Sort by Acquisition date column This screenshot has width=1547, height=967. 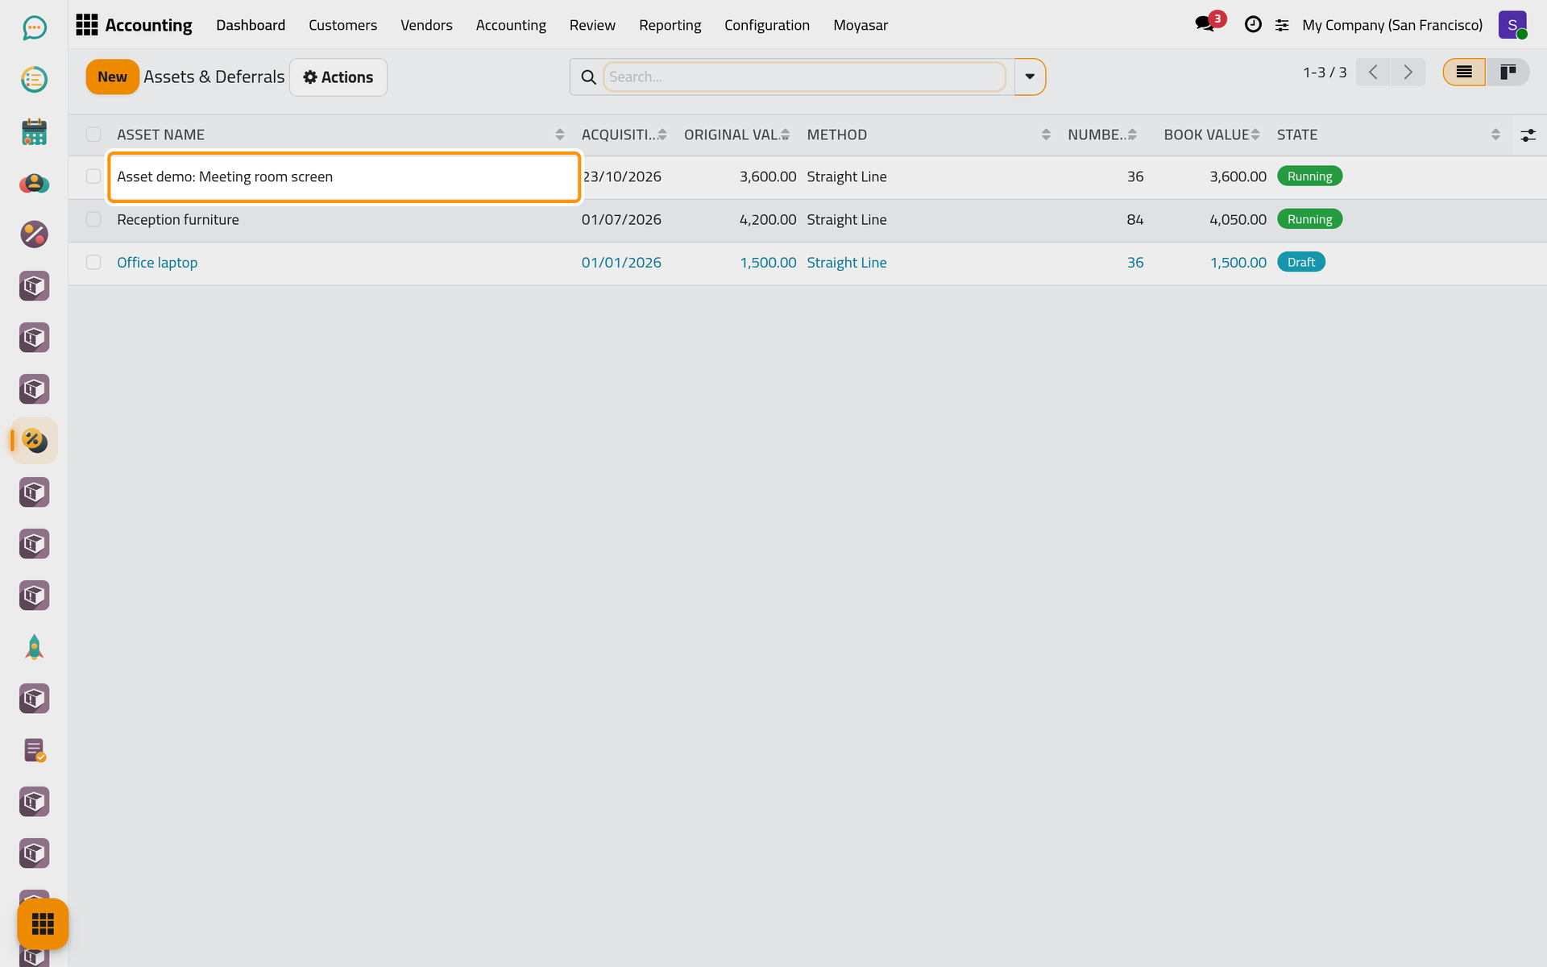624,135
